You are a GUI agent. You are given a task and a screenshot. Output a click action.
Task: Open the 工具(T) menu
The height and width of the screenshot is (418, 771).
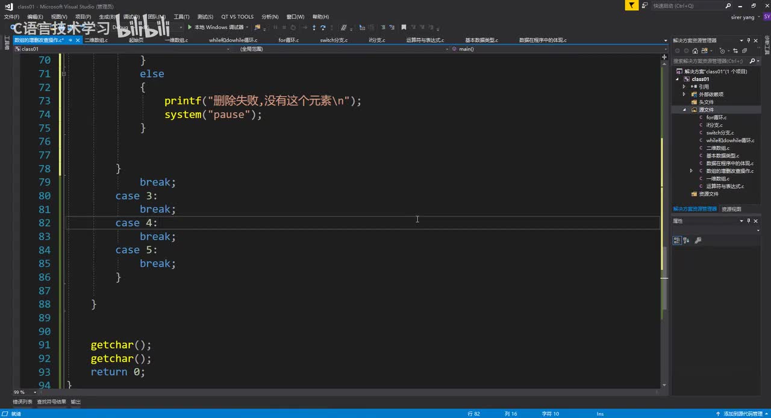click(181, 17)
